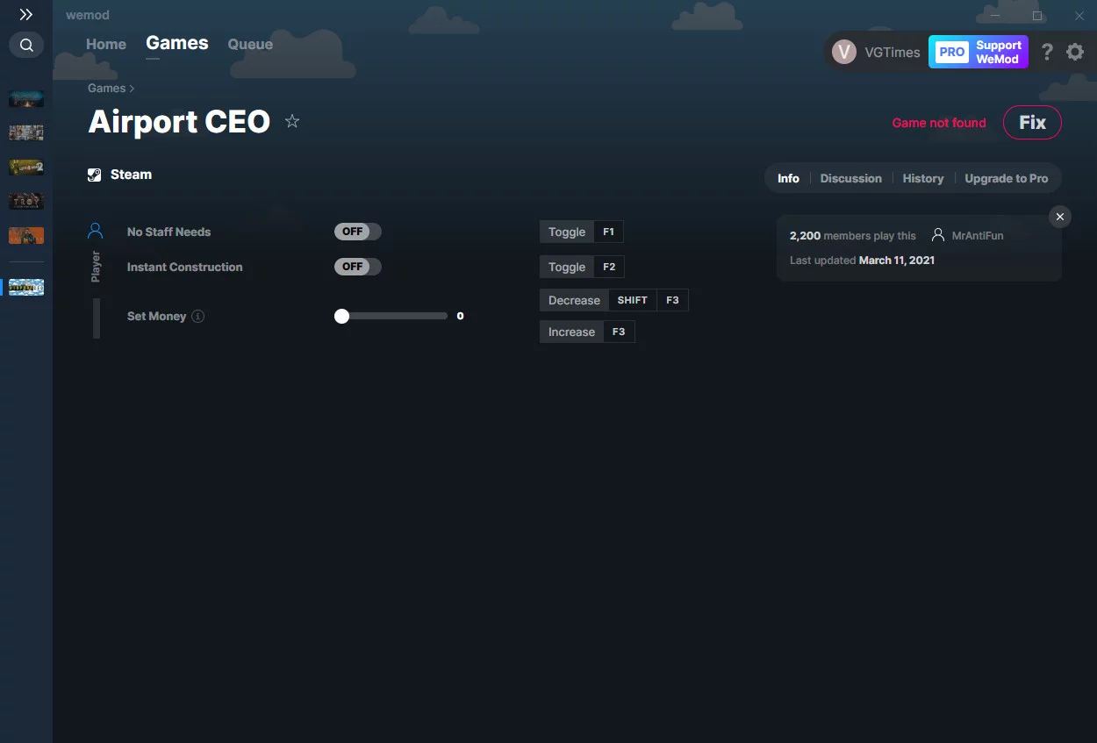
Task: Go to the Home tab
Action: (x=106, y=44)
